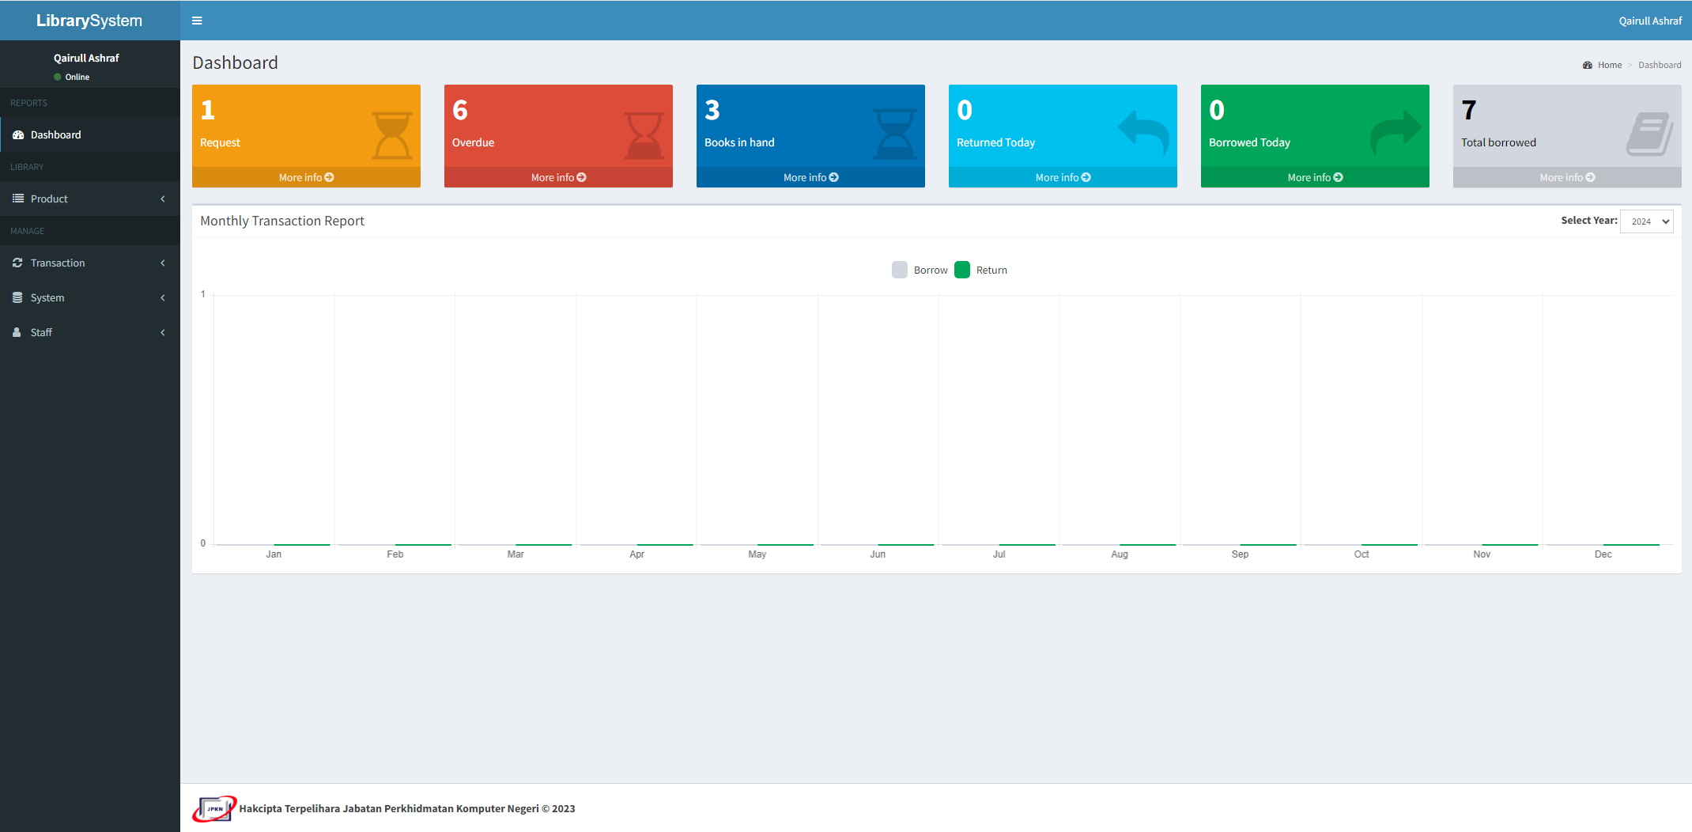Expand the Product sidebar menu
This screenshot has height=832, width=1692.
coord(89,199)
